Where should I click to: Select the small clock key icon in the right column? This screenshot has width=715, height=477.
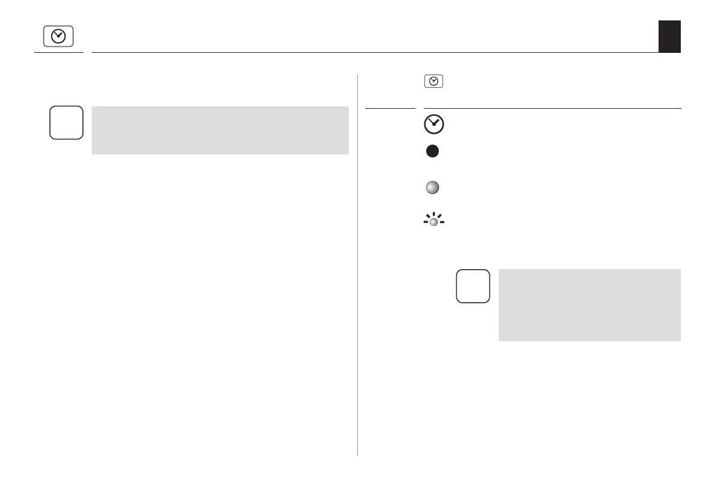click(x=433, y=81)
